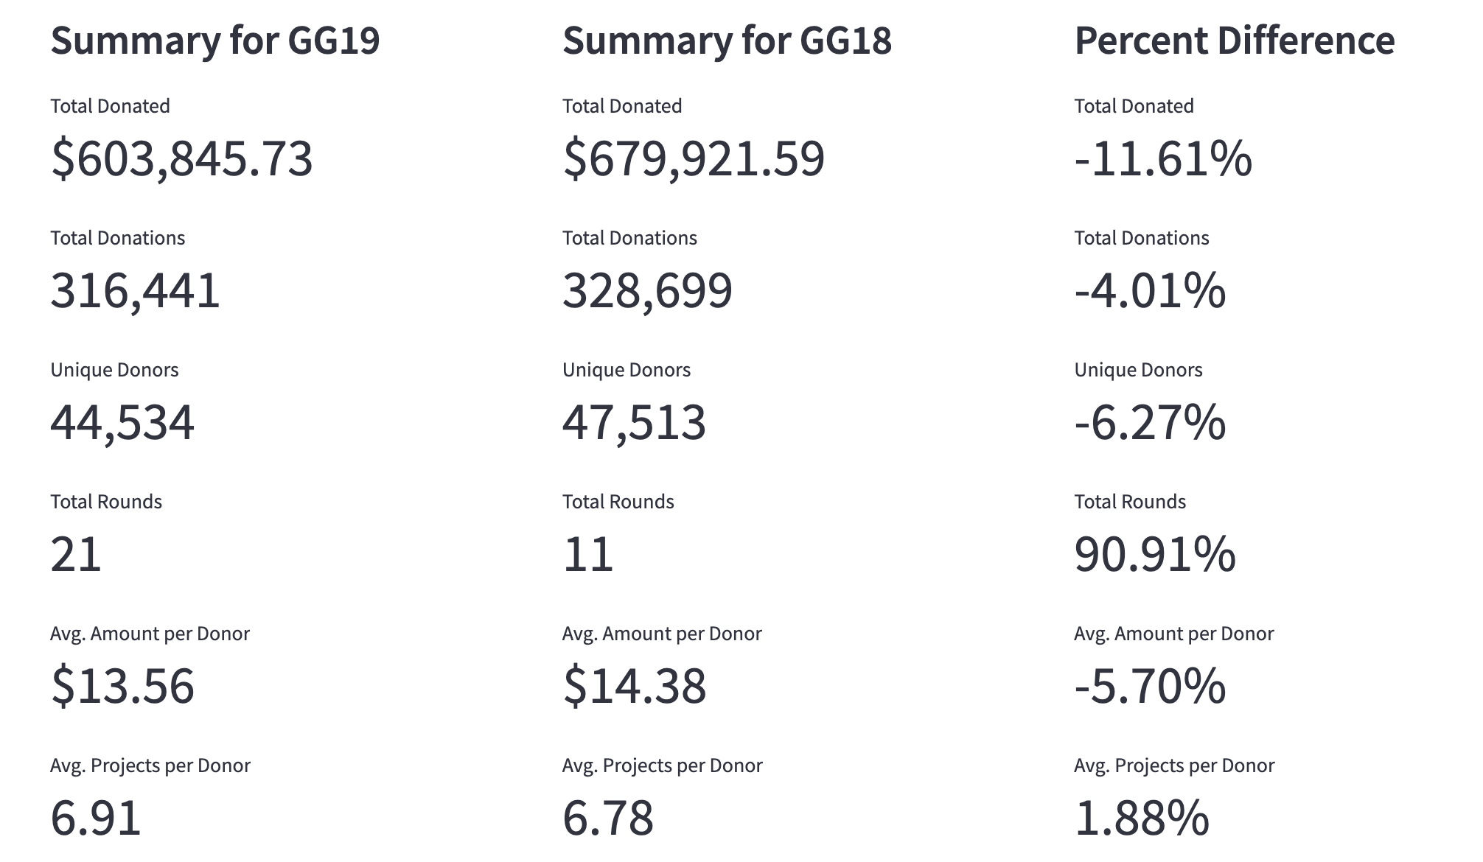Select the $603,845.73 total donated value
This screenshot has width=1483, height=862.
point(181,158)
